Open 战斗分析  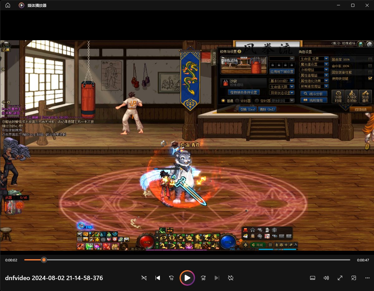314,94
